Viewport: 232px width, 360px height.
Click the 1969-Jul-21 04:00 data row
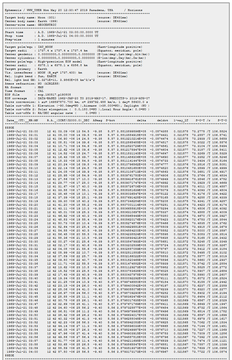tap(116, 352)
